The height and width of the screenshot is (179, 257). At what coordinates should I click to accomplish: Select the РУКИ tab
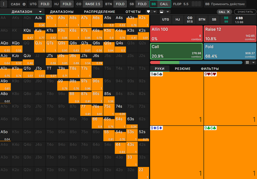tap(160, 69)
